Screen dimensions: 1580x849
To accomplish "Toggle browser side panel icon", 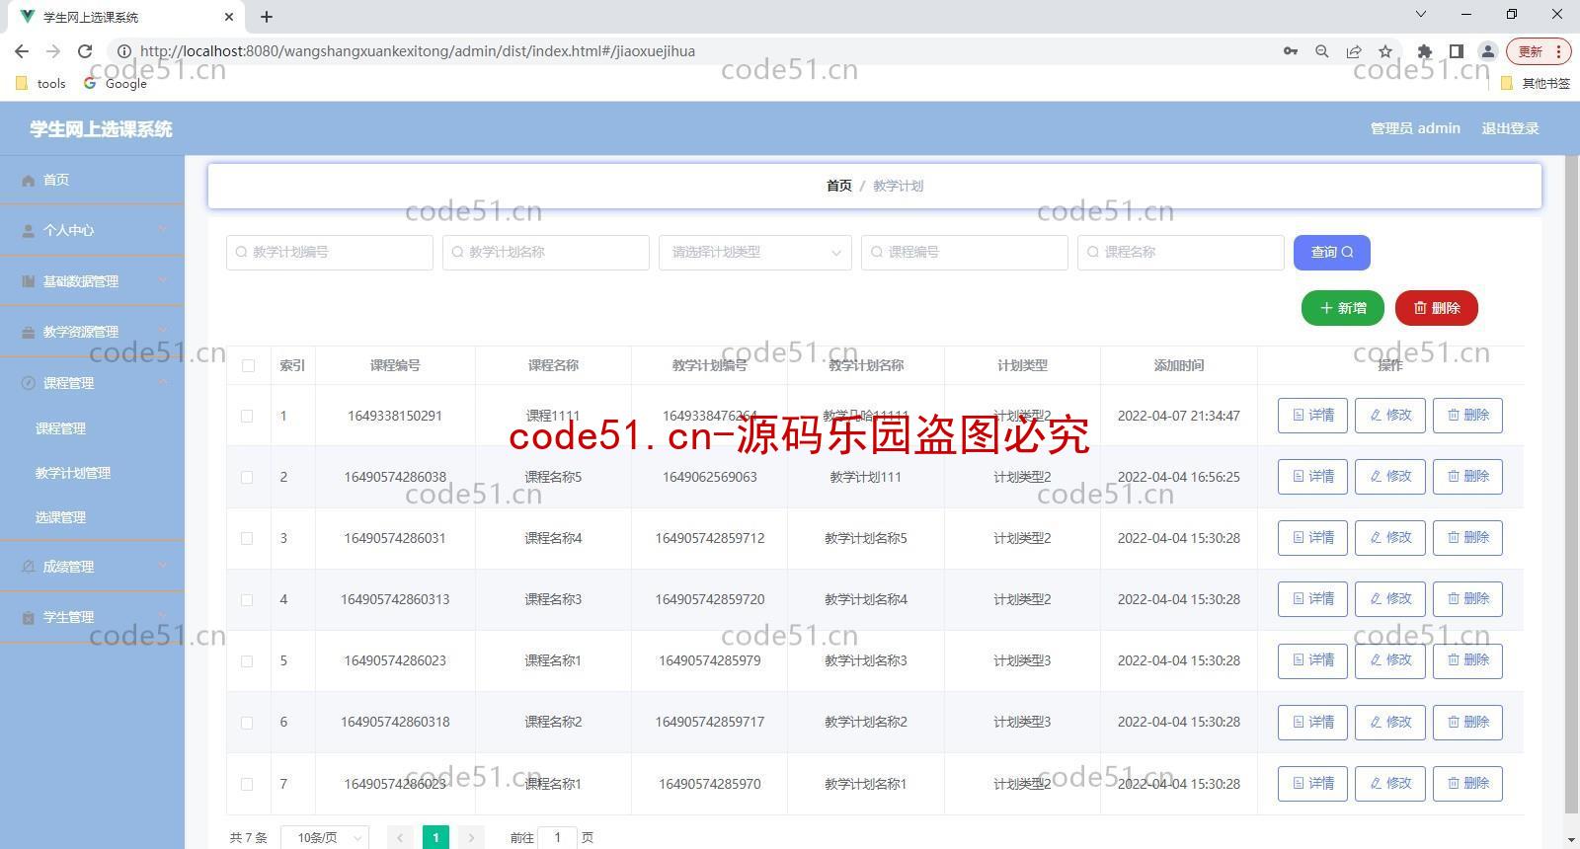I will [x=1456, y=51].
